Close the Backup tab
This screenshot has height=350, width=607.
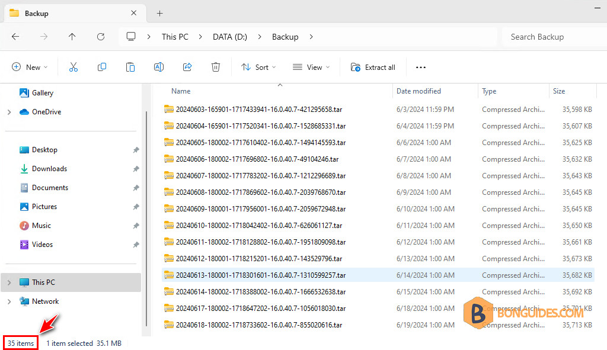pyautogui.click(x=133, y=13)
